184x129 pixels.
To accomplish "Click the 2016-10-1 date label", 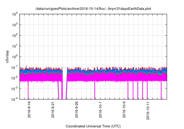I will 100,109.
